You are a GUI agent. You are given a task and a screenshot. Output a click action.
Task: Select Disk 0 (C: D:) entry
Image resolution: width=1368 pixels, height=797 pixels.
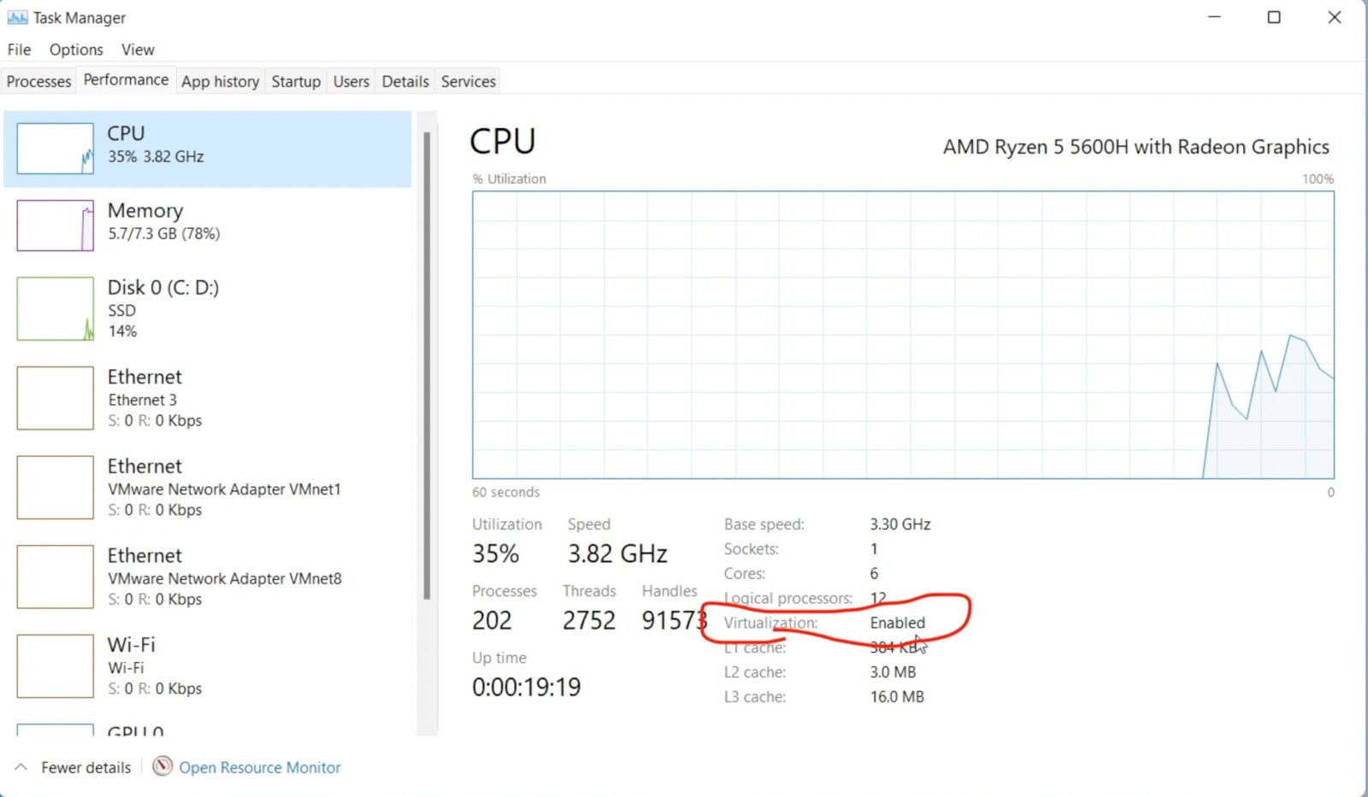coord(207,308)
